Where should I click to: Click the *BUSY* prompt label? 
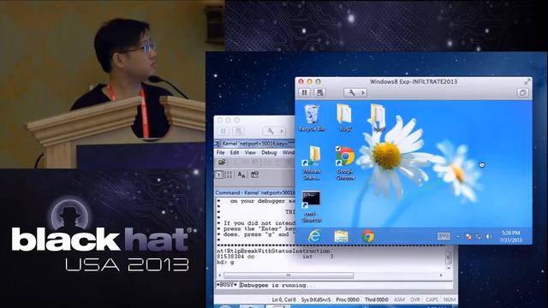pos(227,285)
